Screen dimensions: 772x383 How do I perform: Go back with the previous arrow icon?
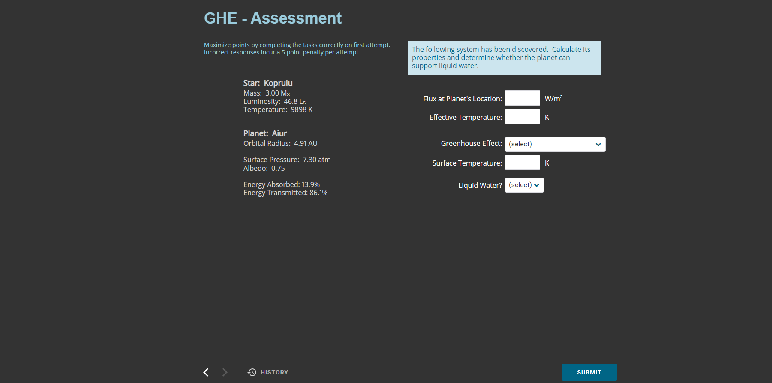206,372
